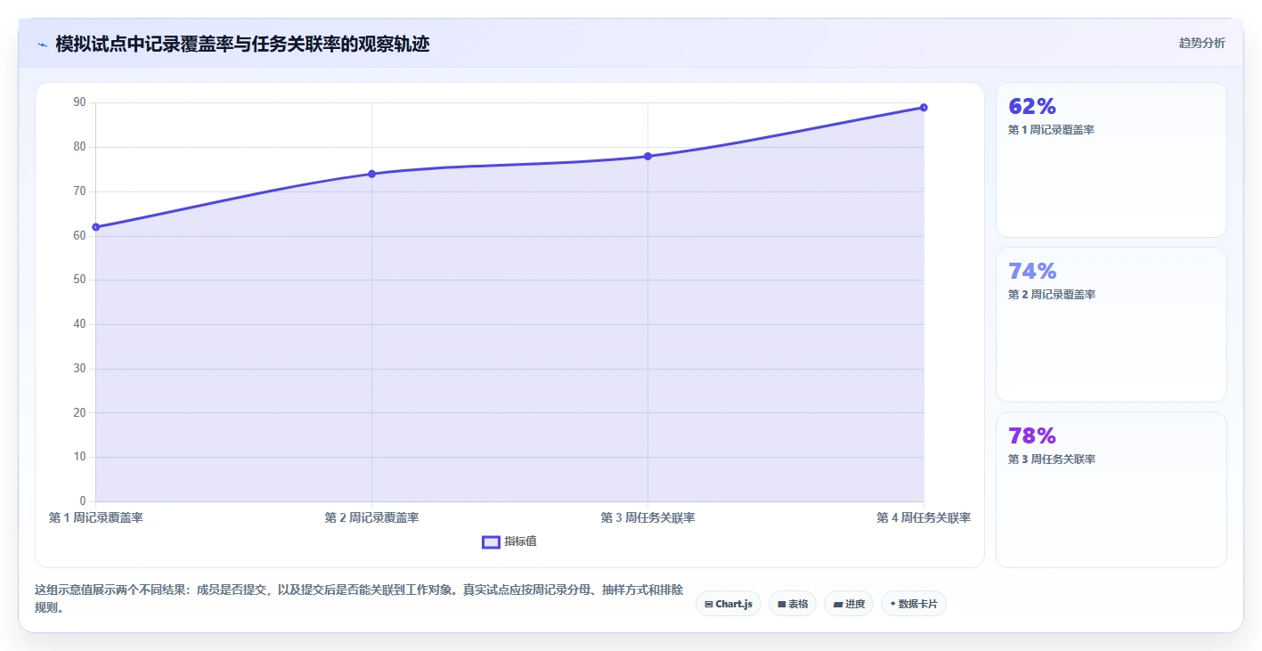Click the data point at 第 1 周 (62)
The width and height of the screenshot is (1262, 651).
click(x=96, y=227)
